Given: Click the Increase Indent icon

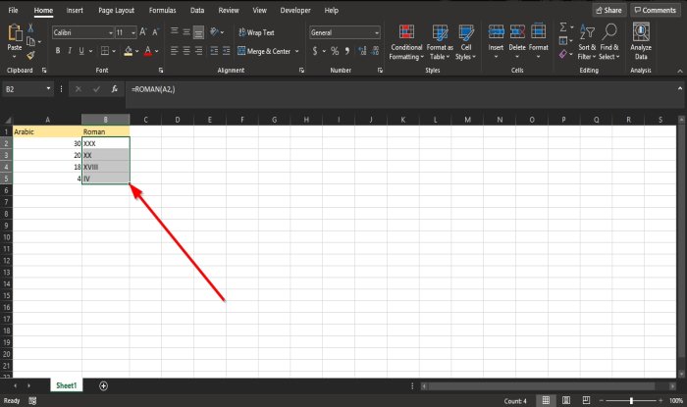Looking at the screenshot, I should pos(226,51).
